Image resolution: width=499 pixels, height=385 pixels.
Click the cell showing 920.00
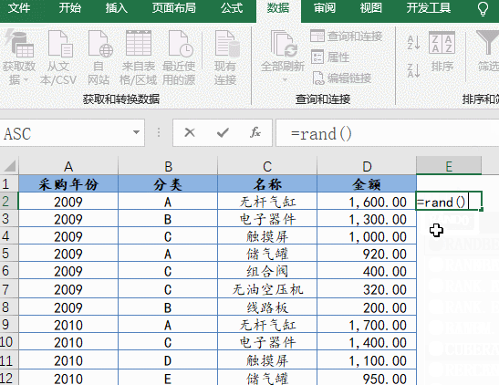coord(367,254)
